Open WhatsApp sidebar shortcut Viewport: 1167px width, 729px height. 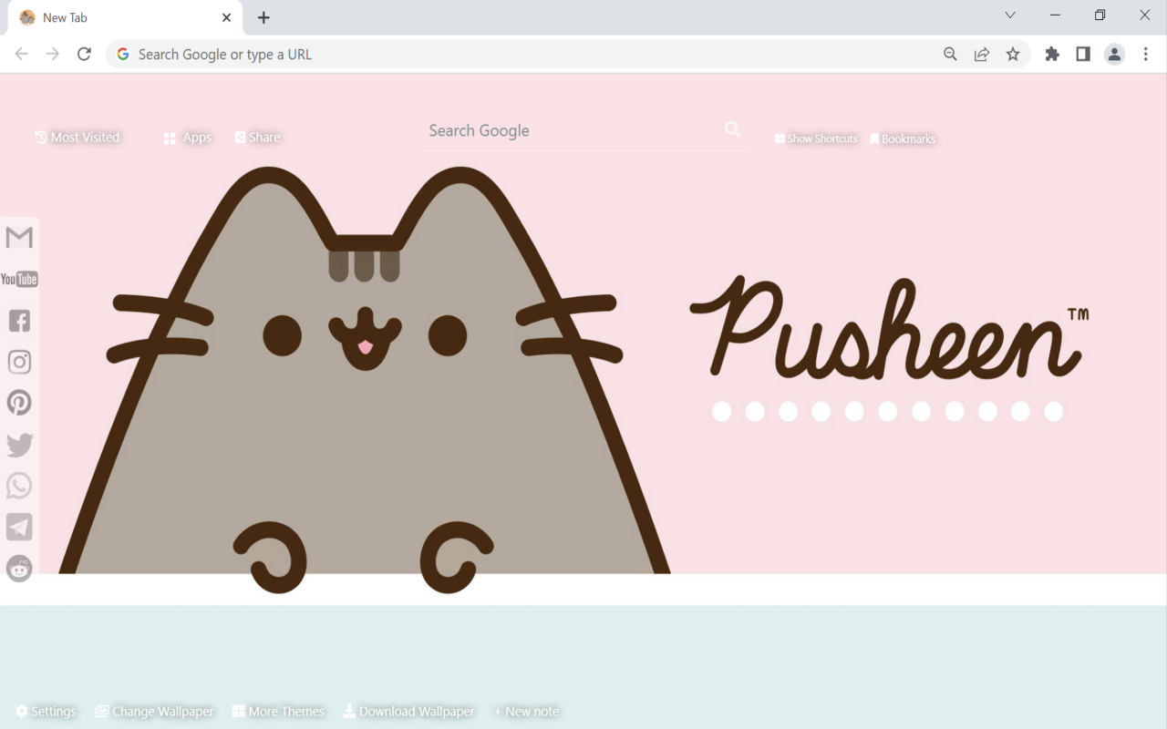pos(19,486)
